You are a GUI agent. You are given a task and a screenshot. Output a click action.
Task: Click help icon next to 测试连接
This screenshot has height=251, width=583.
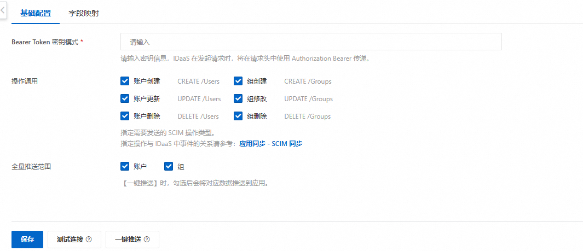click(89, 240)
